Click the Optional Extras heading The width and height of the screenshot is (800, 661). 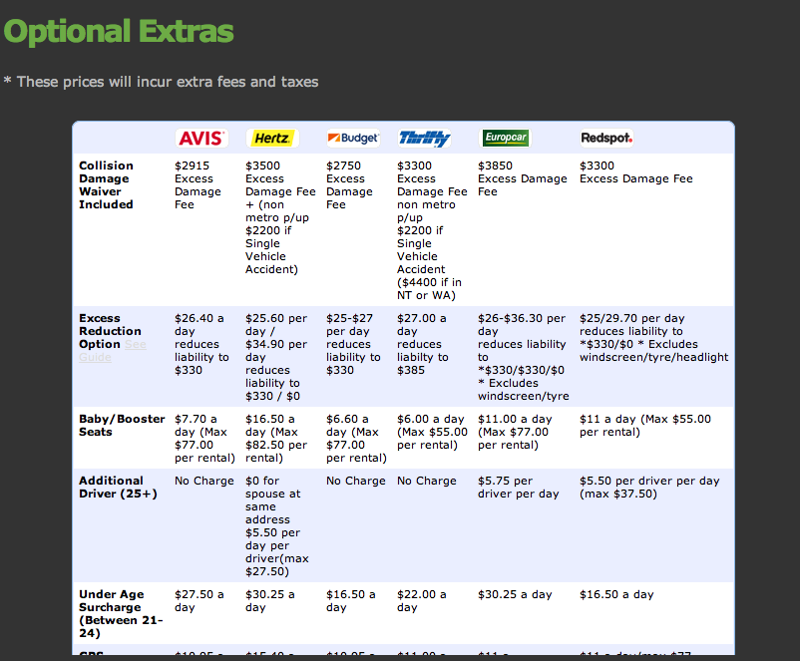[118, 31]
